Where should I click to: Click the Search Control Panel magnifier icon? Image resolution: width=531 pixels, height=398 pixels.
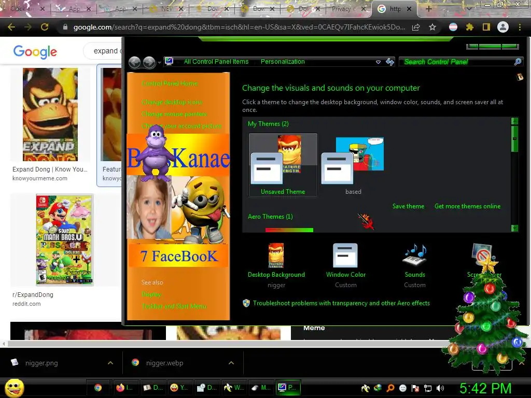click(518, 62)
